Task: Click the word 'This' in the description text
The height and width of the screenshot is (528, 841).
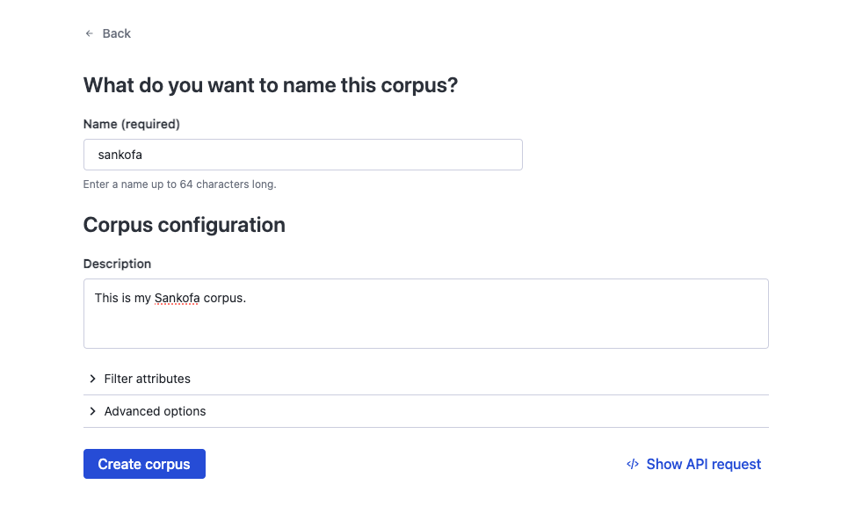Action: [106, 298]
